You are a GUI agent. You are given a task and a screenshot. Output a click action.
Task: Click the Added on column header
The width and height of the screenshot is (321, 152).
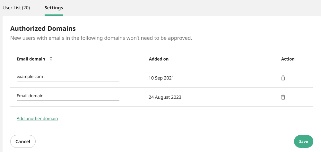click(159, 59)
